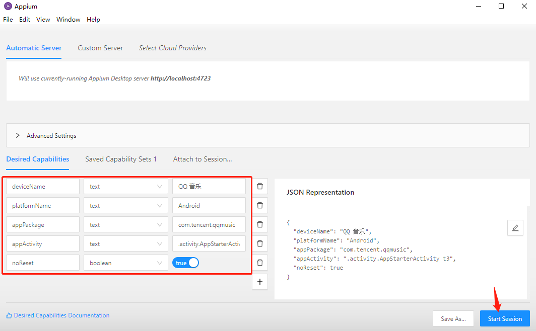Screen dimensions: 536x331
Task: Open type dropdown for deviceName row
Action: 126,186
